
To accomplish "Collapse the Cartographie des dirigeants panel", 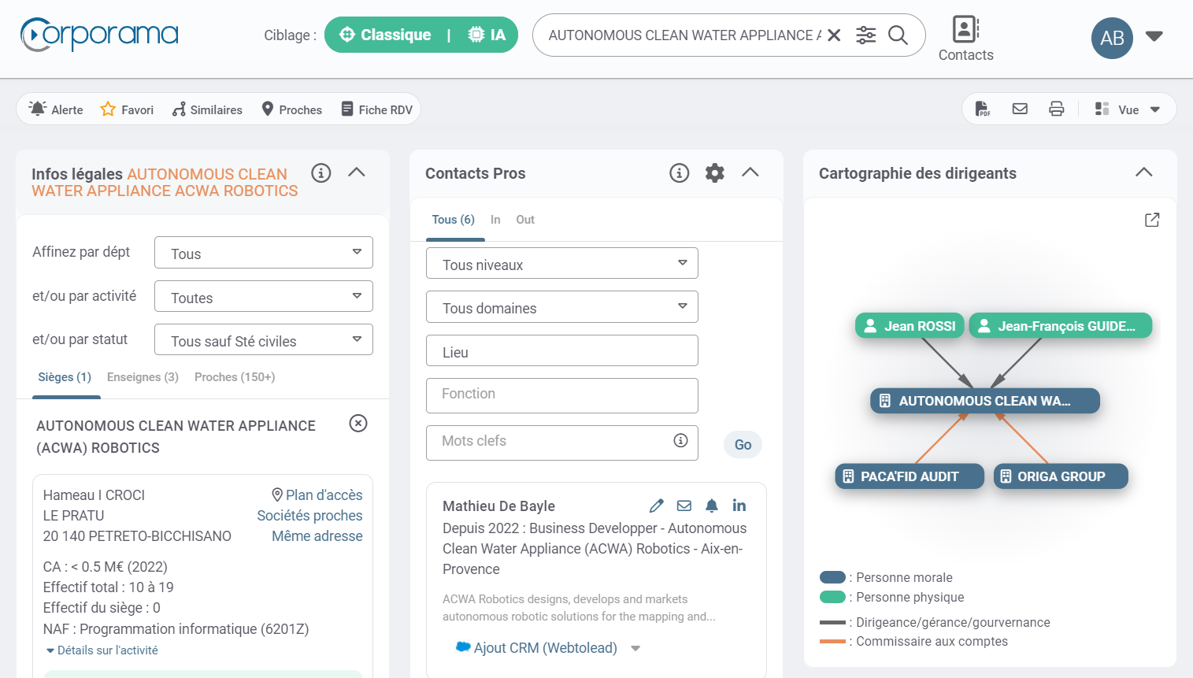I will click(1143, 172).
